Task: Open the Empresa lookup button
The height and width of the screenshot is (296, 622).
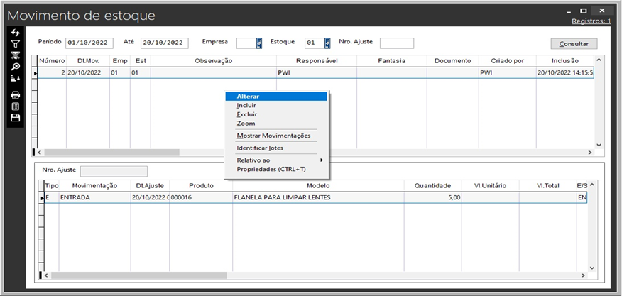Action: coord(259,43)
